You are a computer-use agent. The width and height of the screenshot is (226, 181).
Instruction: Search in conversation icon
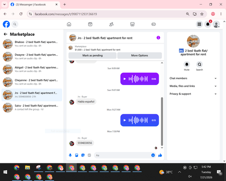point(199,64)
